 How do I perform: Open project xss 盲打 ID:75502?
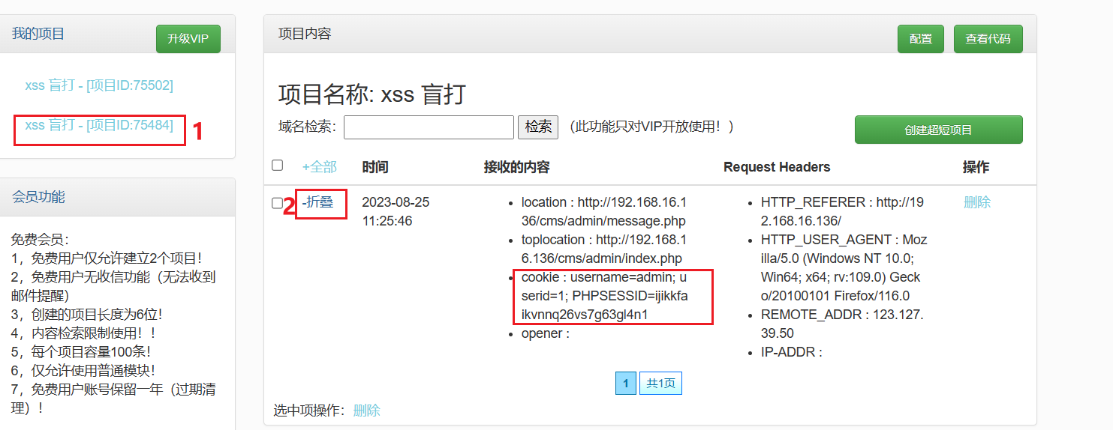pyautogui.click(x=99, y=85)
